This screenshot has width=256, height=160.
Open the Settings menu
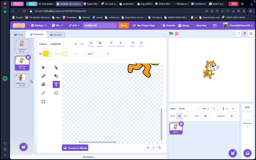click(x=39, y=26)
